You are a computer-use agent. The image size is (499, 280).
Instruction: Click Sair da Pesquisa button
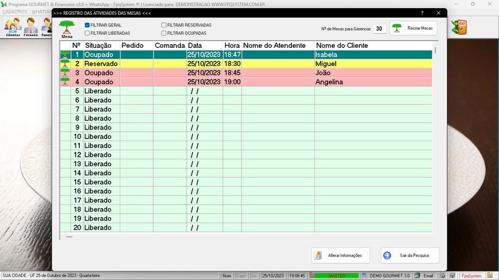click(x=410, y=255)
